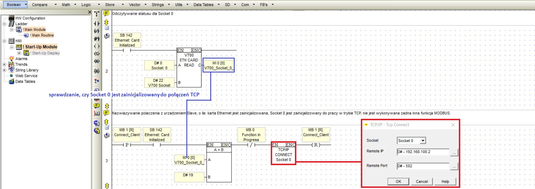535x189 pixels.
Task: Select the normally open contact tool
Action: (97, 24)
